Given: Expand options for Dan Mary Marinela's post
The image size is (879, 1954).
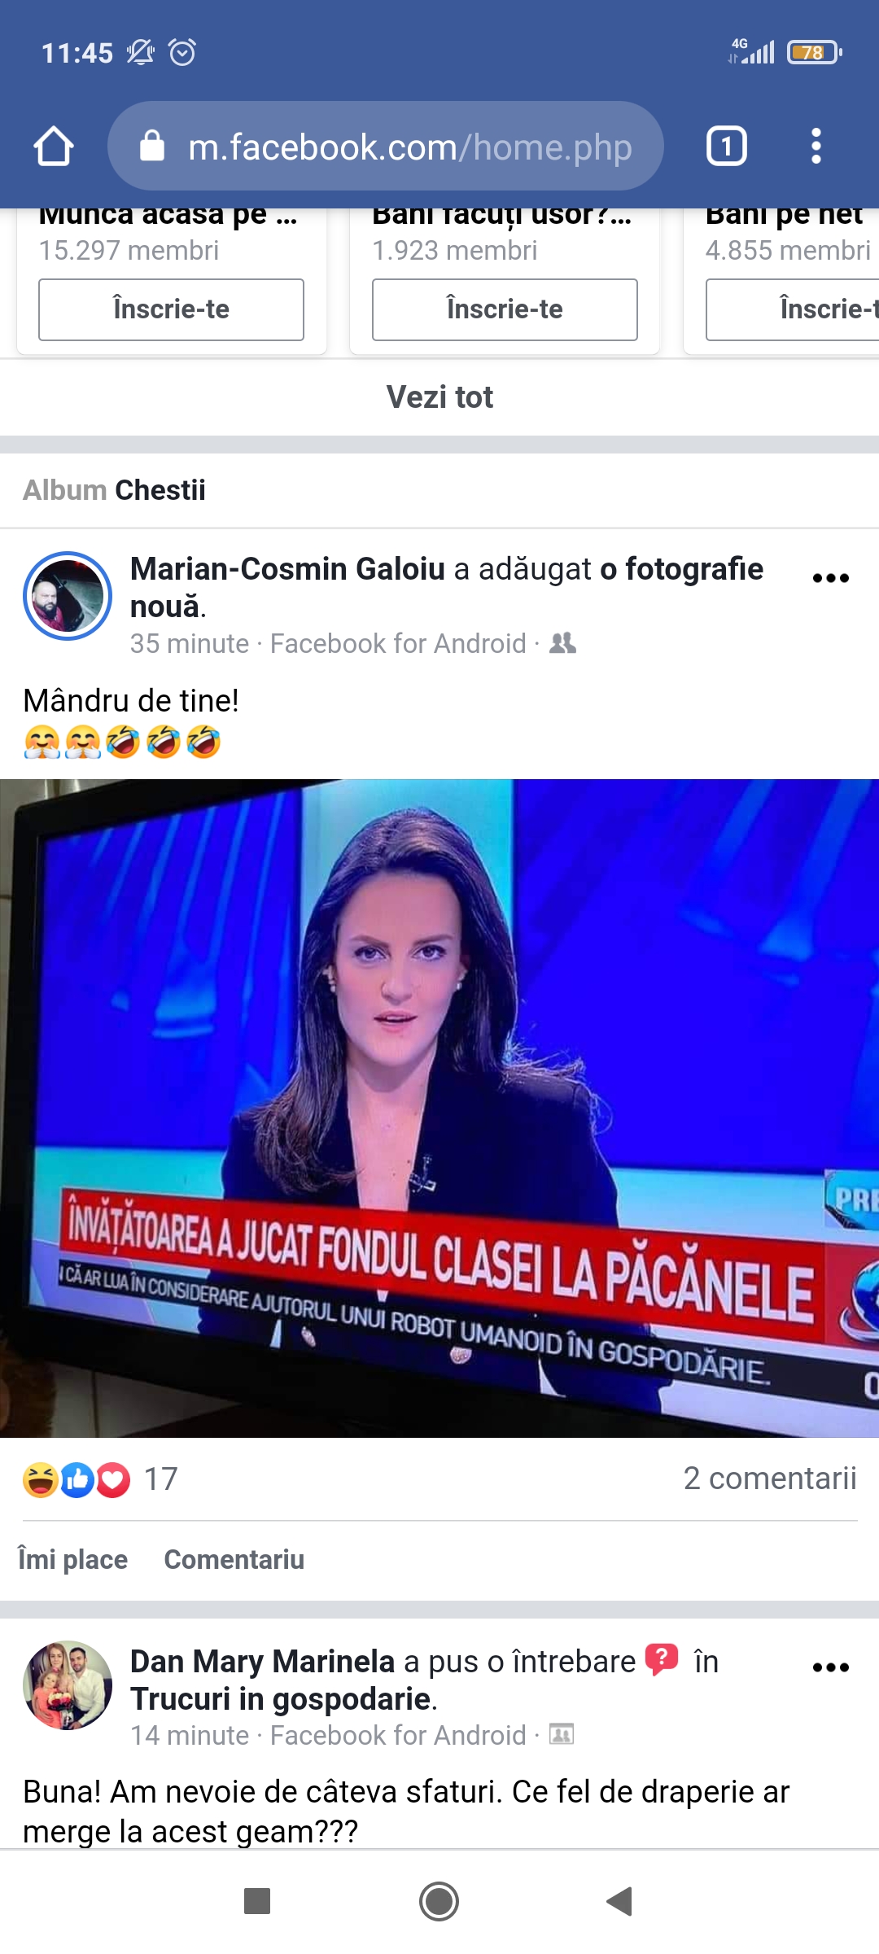Looking at the screenshot, I should click(x=831, y=1667).
